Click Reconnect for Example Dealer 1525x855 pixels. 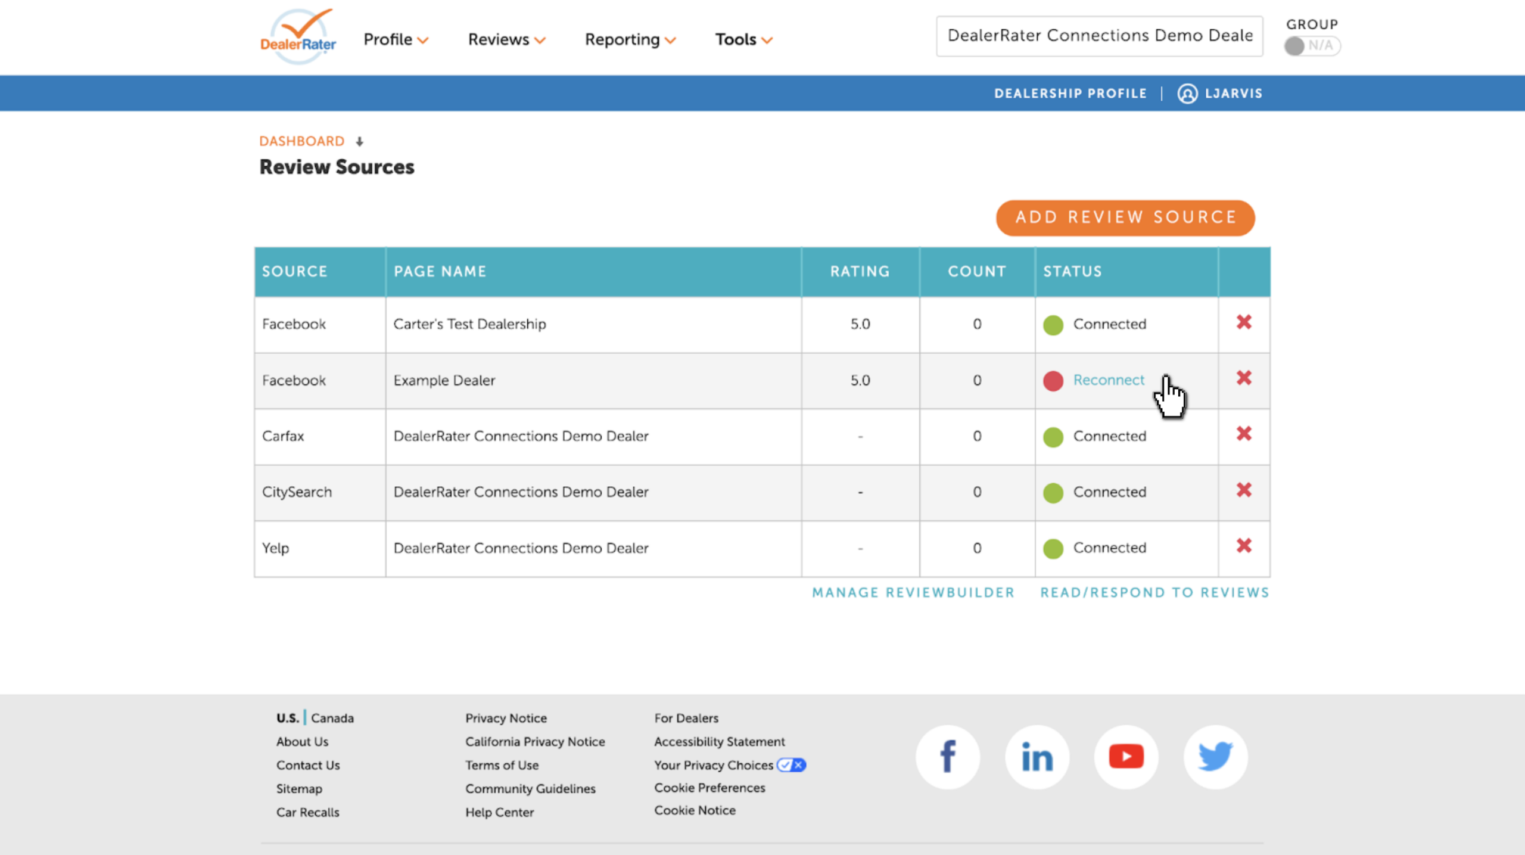tap(1109, 380)
